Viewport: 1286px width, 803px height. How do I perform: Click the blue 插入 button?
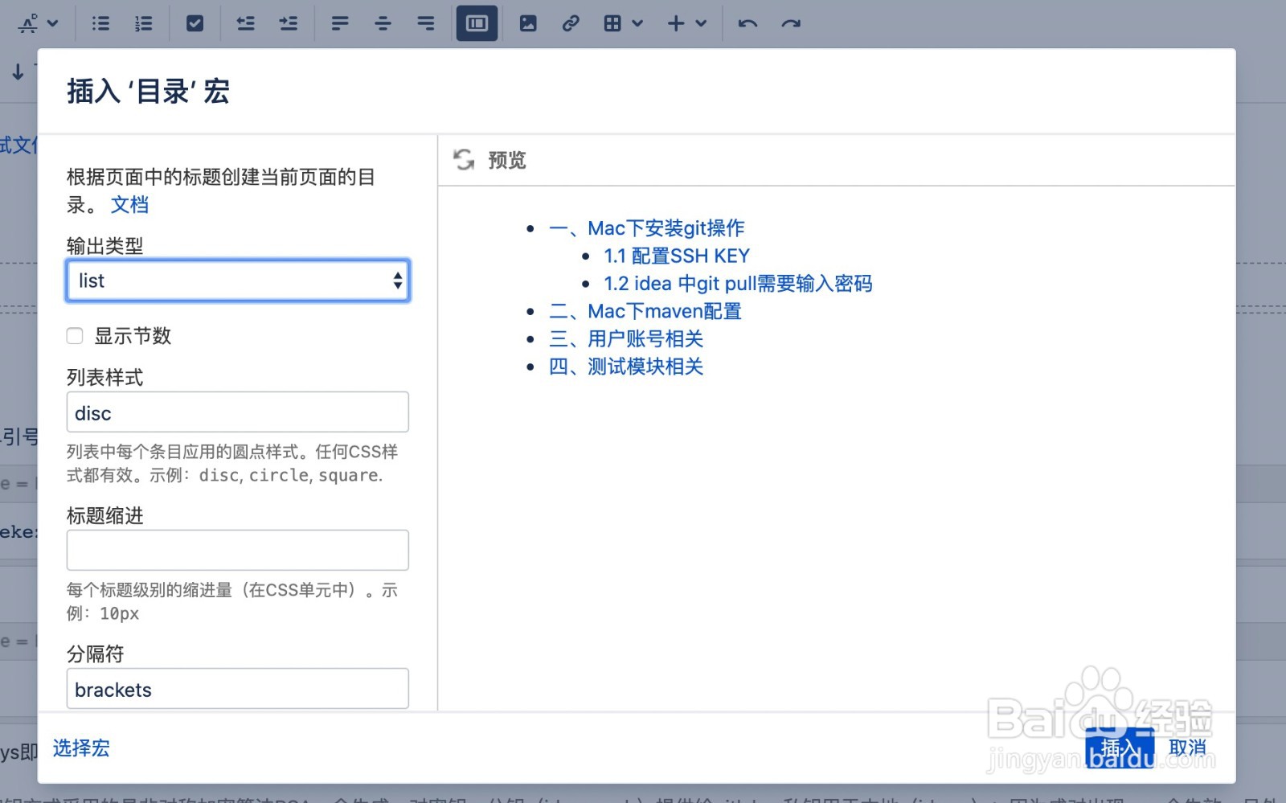click(1118, 747)
